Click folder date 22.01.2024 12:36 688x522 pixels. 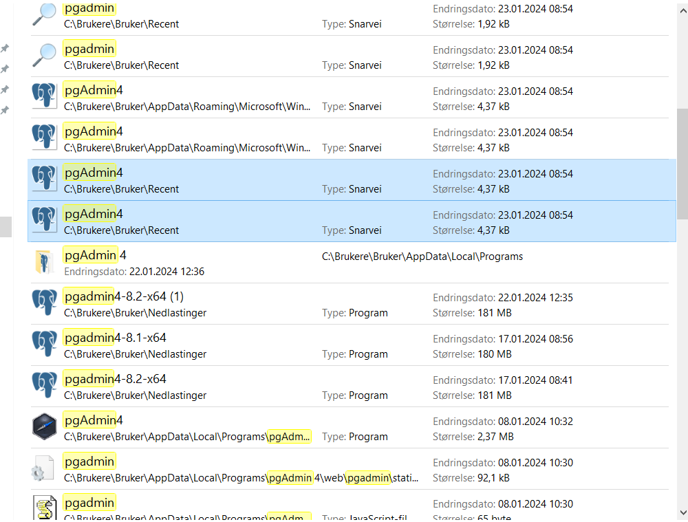pos(166,272)
